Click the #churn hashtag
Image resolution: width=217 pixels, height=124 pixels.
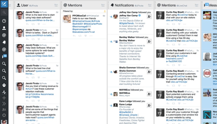pyautogui.click(x=29, y=89)
